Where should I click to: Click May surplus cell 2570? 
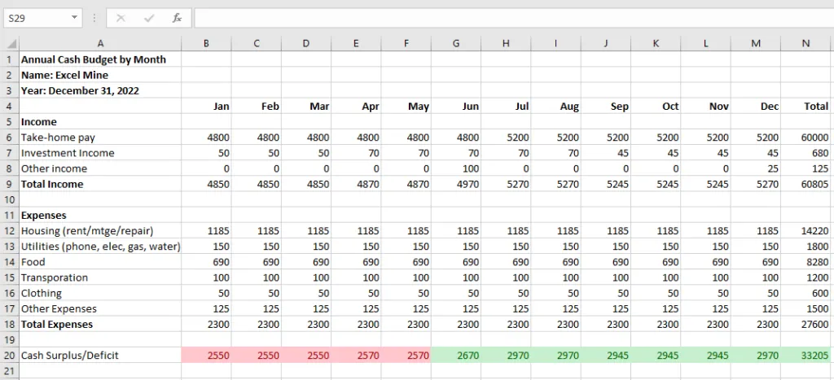tap(406, 356)
